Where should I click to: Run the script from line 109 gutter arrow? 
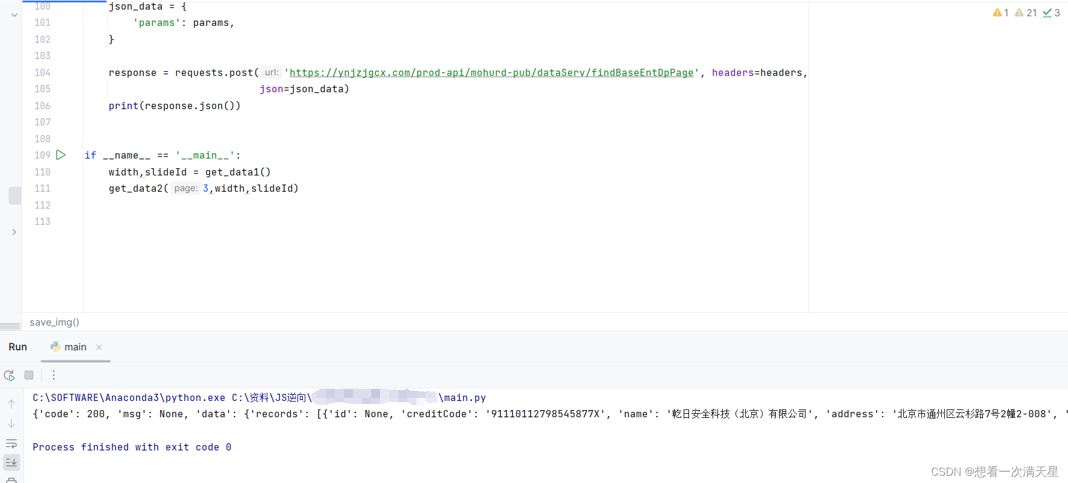click(61, 155)
